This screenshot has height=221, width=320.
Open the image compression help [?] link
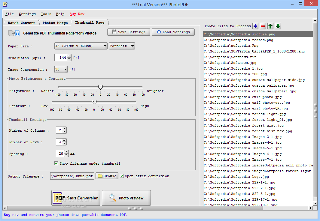point(72,70)
